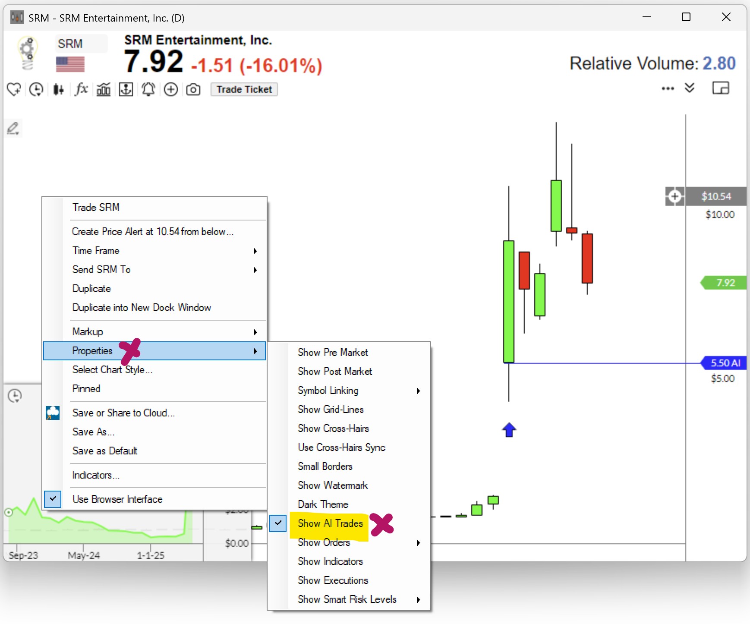Click the crosshair price marker at $10.54
750x624 pixels.
675,196
